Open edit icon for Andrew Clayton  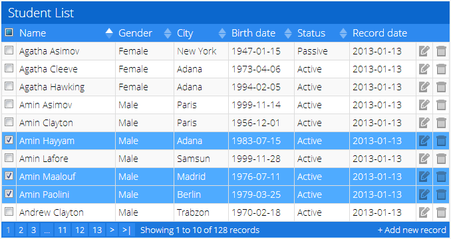click(x=424, y=212)
